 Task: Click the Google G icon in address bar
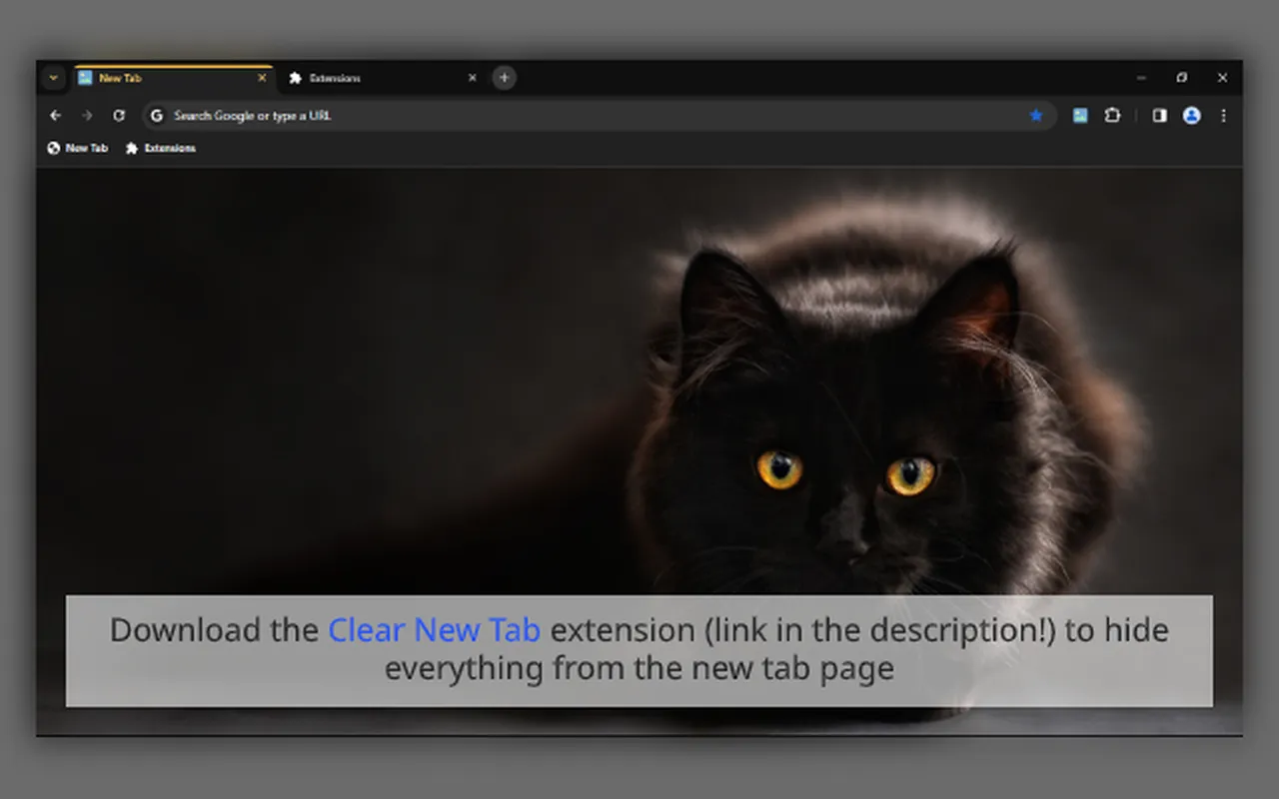click(156, 116)
